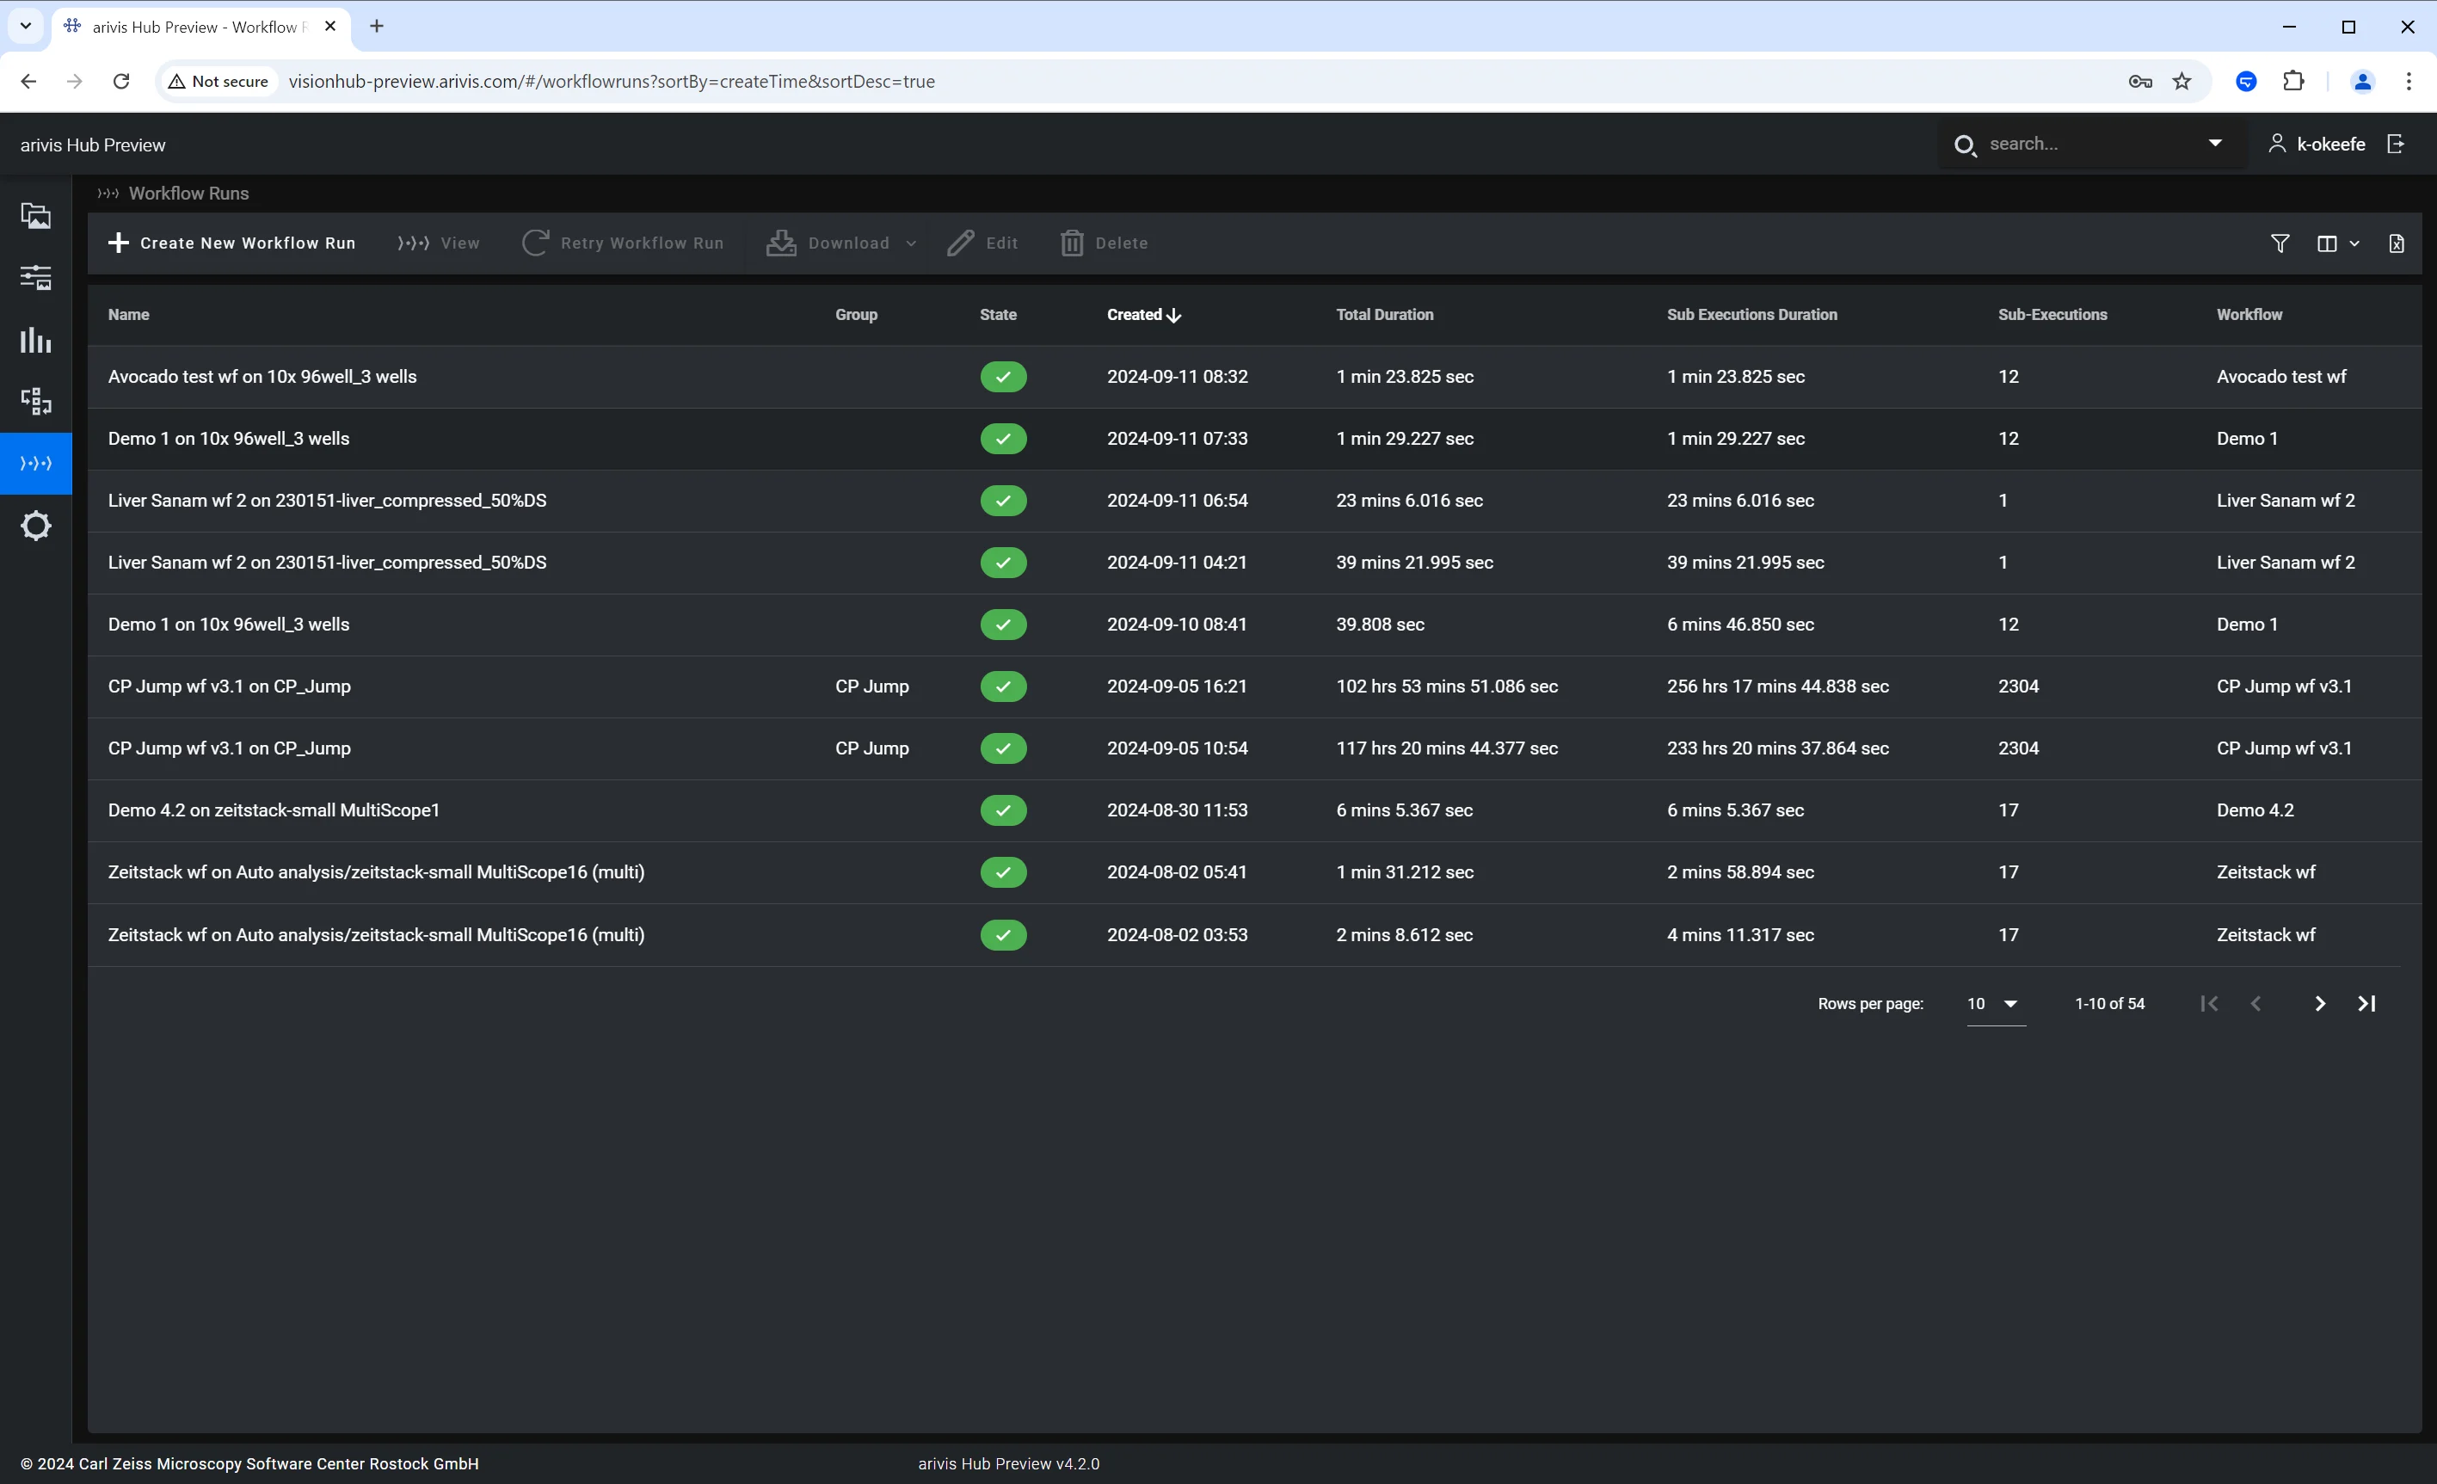Sort by the State column header
This screenshot has width=2437, height=1484.
tap(998, 315)
